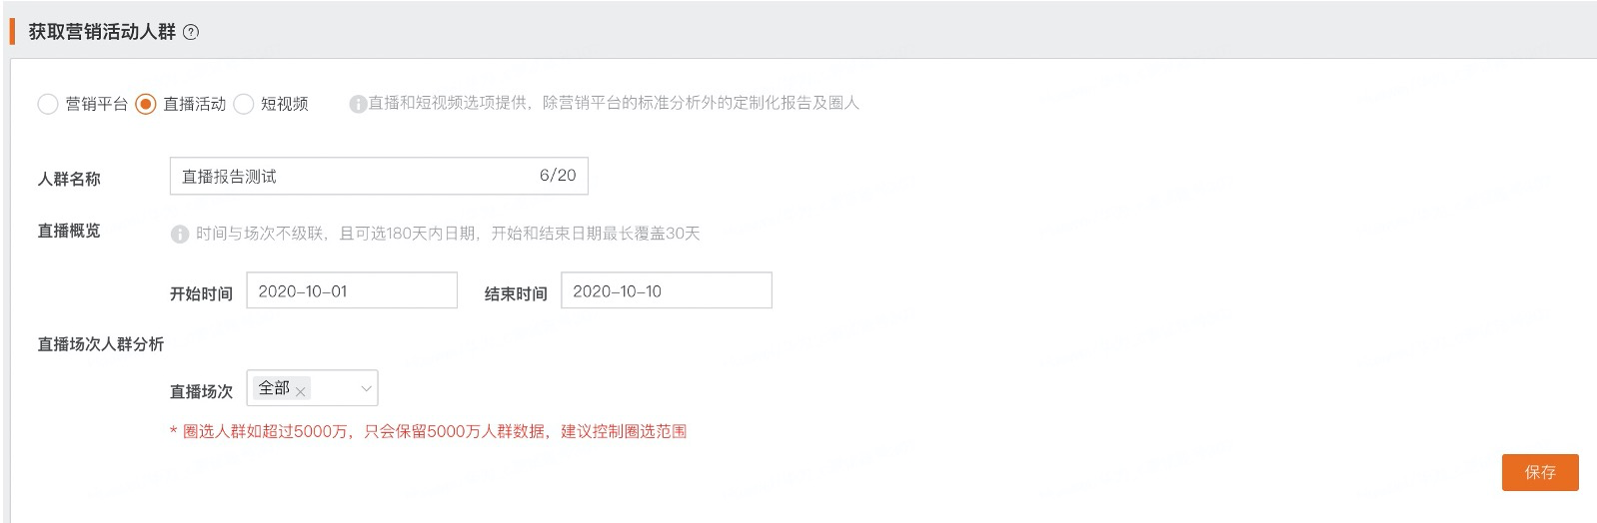This screenshot has width=1597, height=523.
Task: Click the red 圈选人群如超过5000万 warning text
Action: [434, 431]
